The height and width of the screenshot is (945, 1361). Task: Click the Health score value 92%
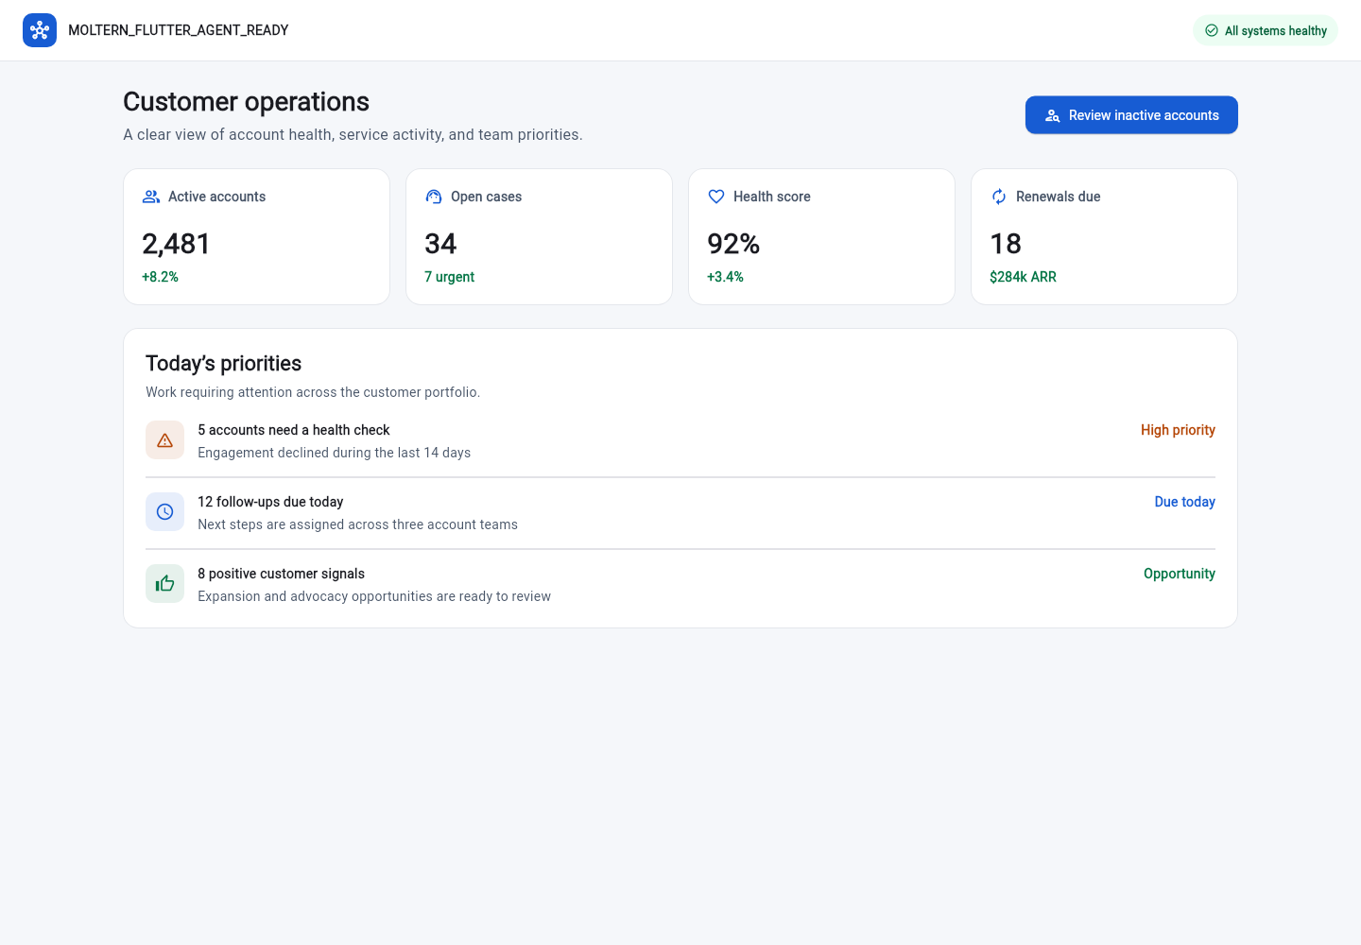point(733,244)
